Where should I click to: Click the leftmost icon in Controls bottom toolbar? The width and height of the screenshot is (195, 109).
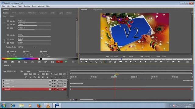pyautogui.click(x=5, y=62)
